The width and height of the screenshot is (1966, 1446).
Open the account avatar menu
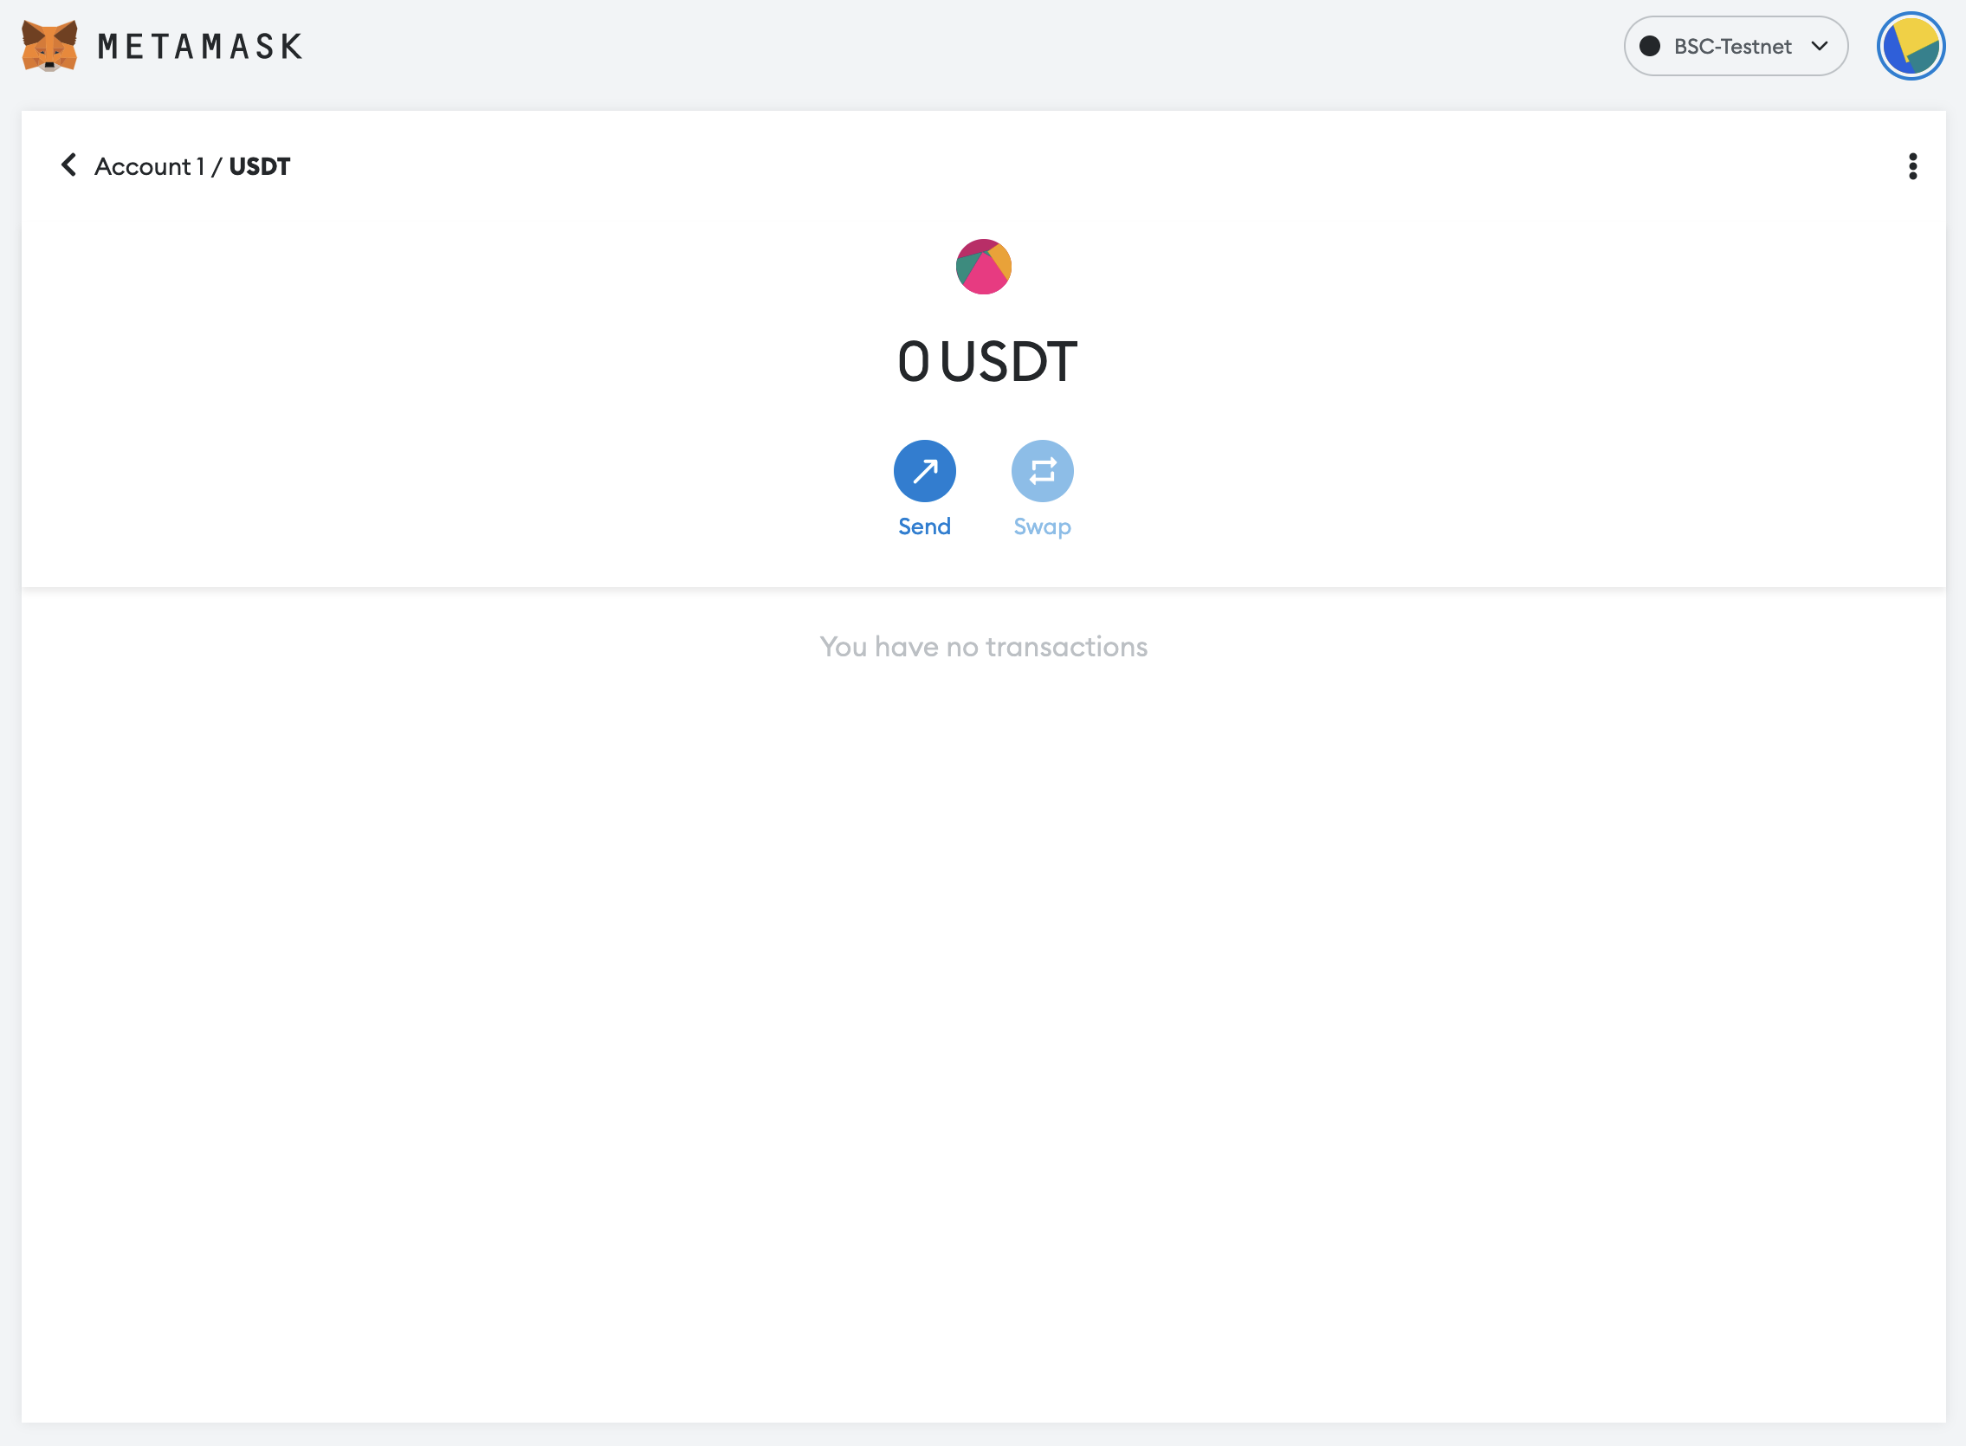tap(1911, 46)
